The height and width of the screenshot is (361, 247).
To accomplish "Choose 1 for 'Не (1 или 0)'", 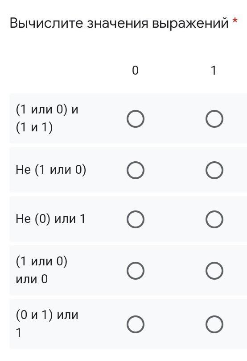I will tap(214, 170).
